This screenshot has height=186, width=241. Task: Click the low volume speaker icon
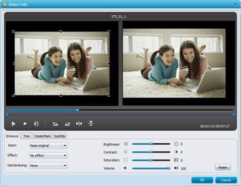(x=125, y=168)
